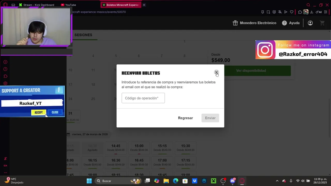The image size is (331, 186).
Task: Click the browser profile avatar icon
Action: coord(306,12)
